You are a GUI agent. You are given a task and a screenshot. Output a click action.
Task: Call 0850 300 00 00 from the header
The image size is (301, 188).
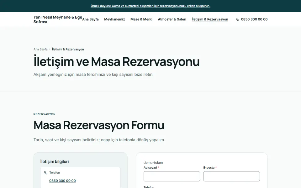click(x=254, y=19)
